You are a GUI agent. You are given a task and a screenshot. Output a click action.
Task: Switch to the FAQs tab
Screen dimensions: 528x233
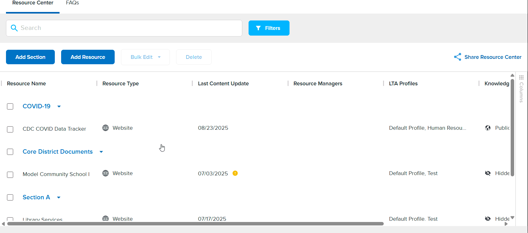[72, 3]
